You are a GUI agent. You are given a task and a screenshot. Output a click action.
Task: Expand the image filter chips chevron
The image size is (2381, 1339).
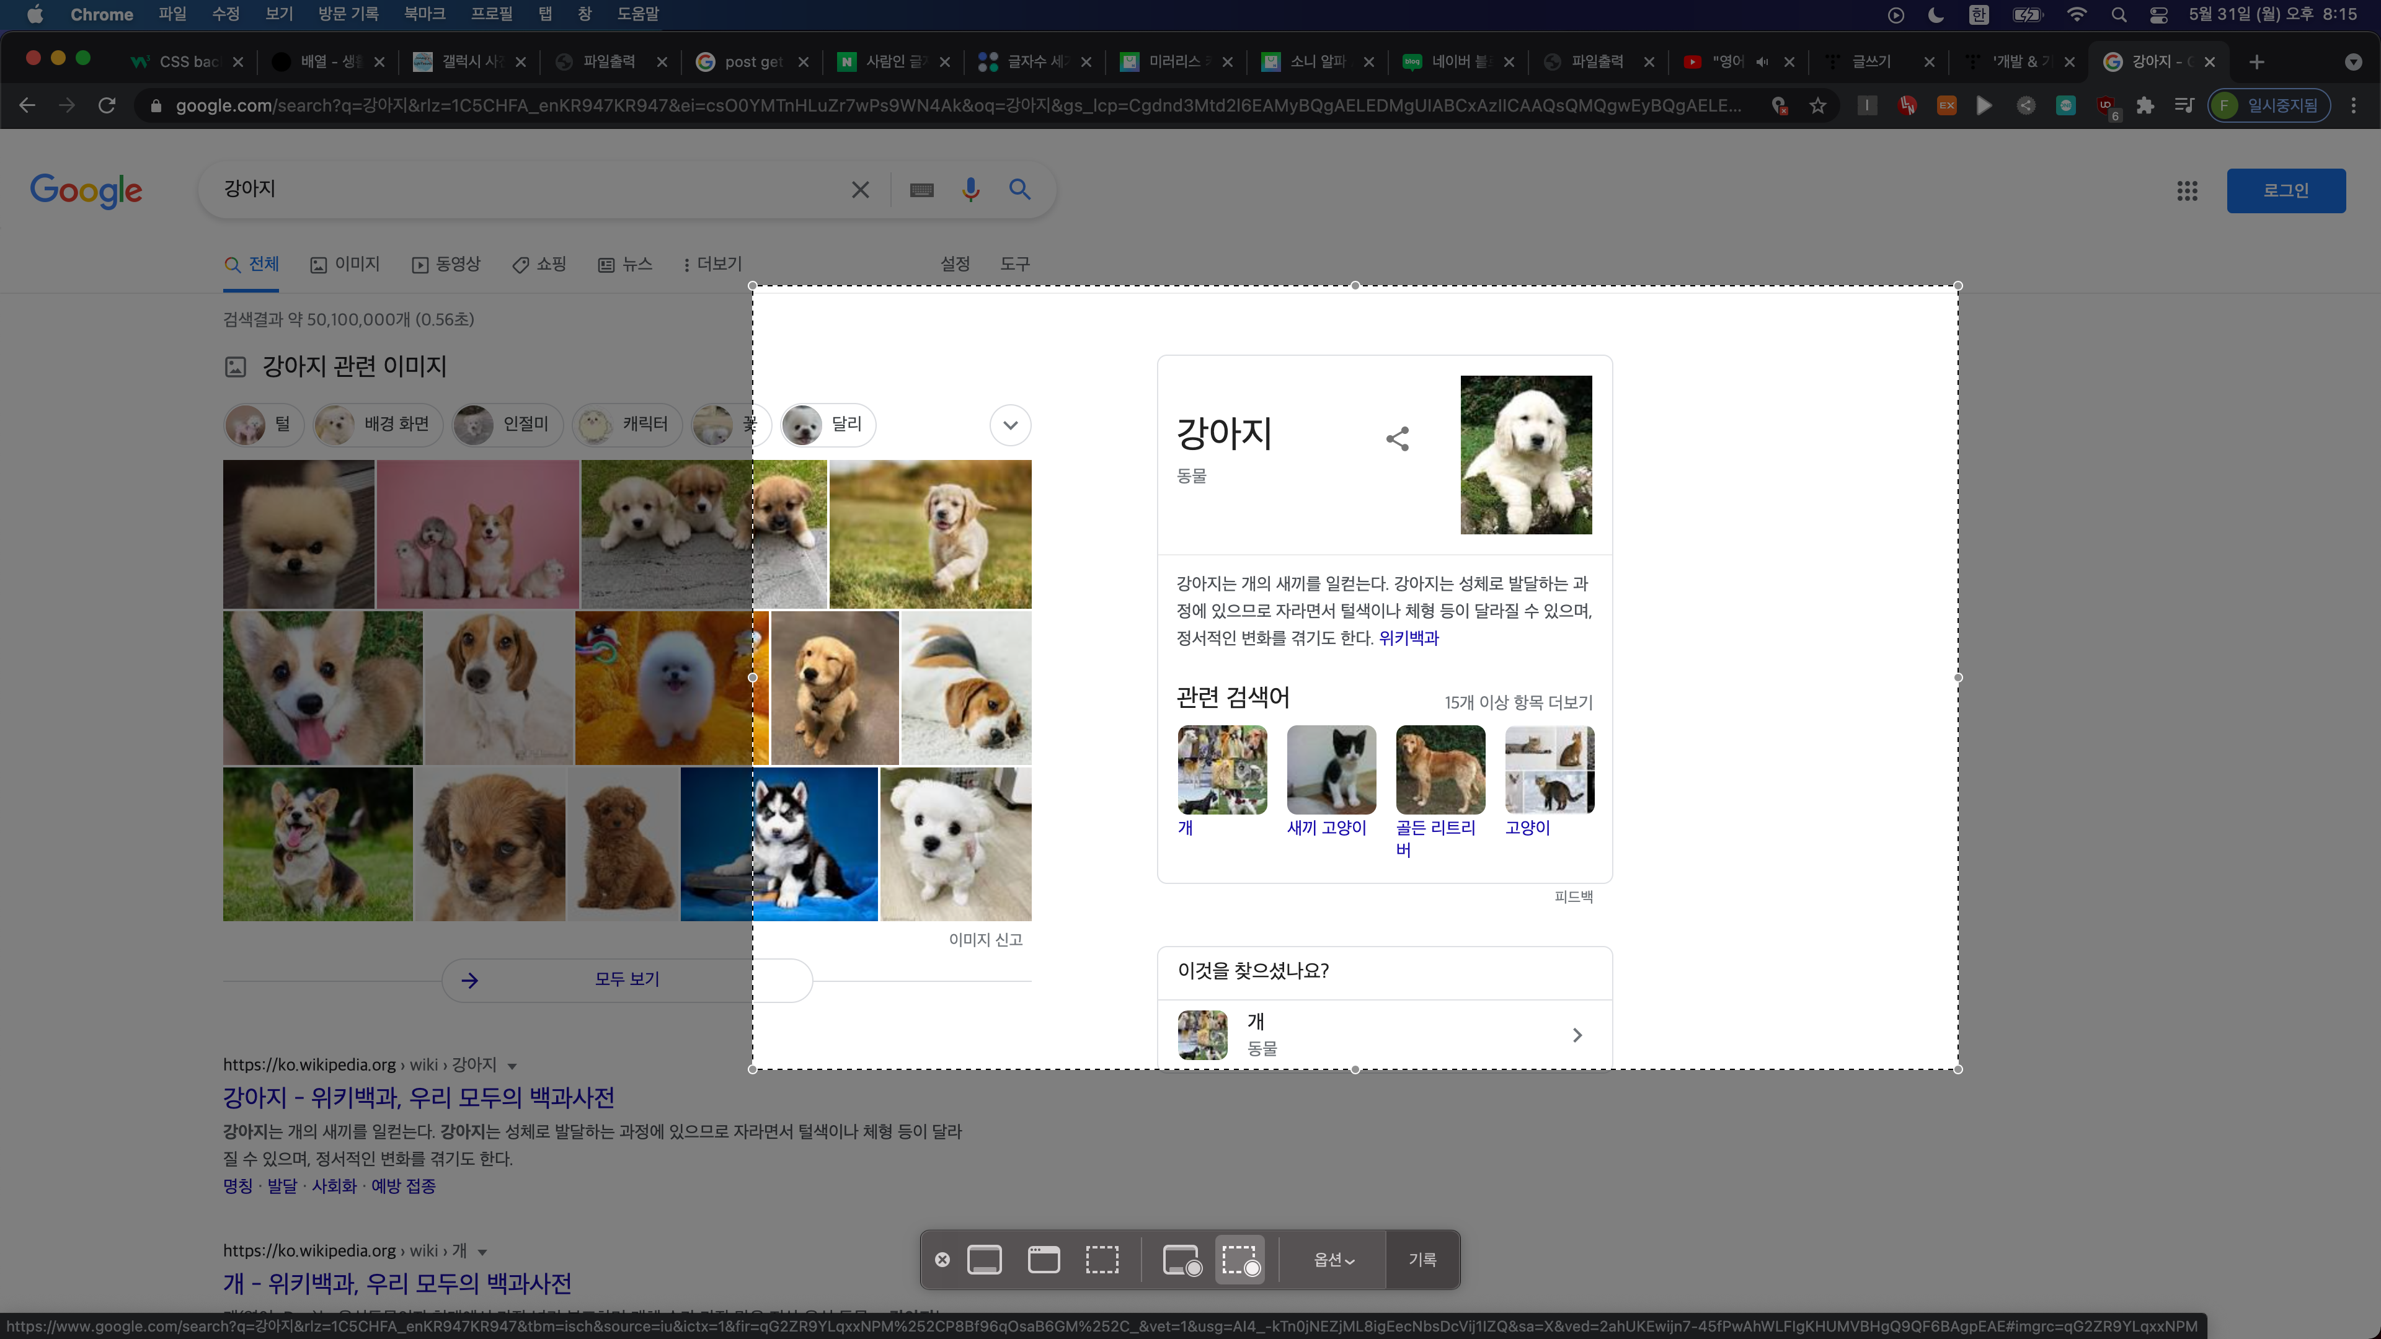click(1010, 425)
